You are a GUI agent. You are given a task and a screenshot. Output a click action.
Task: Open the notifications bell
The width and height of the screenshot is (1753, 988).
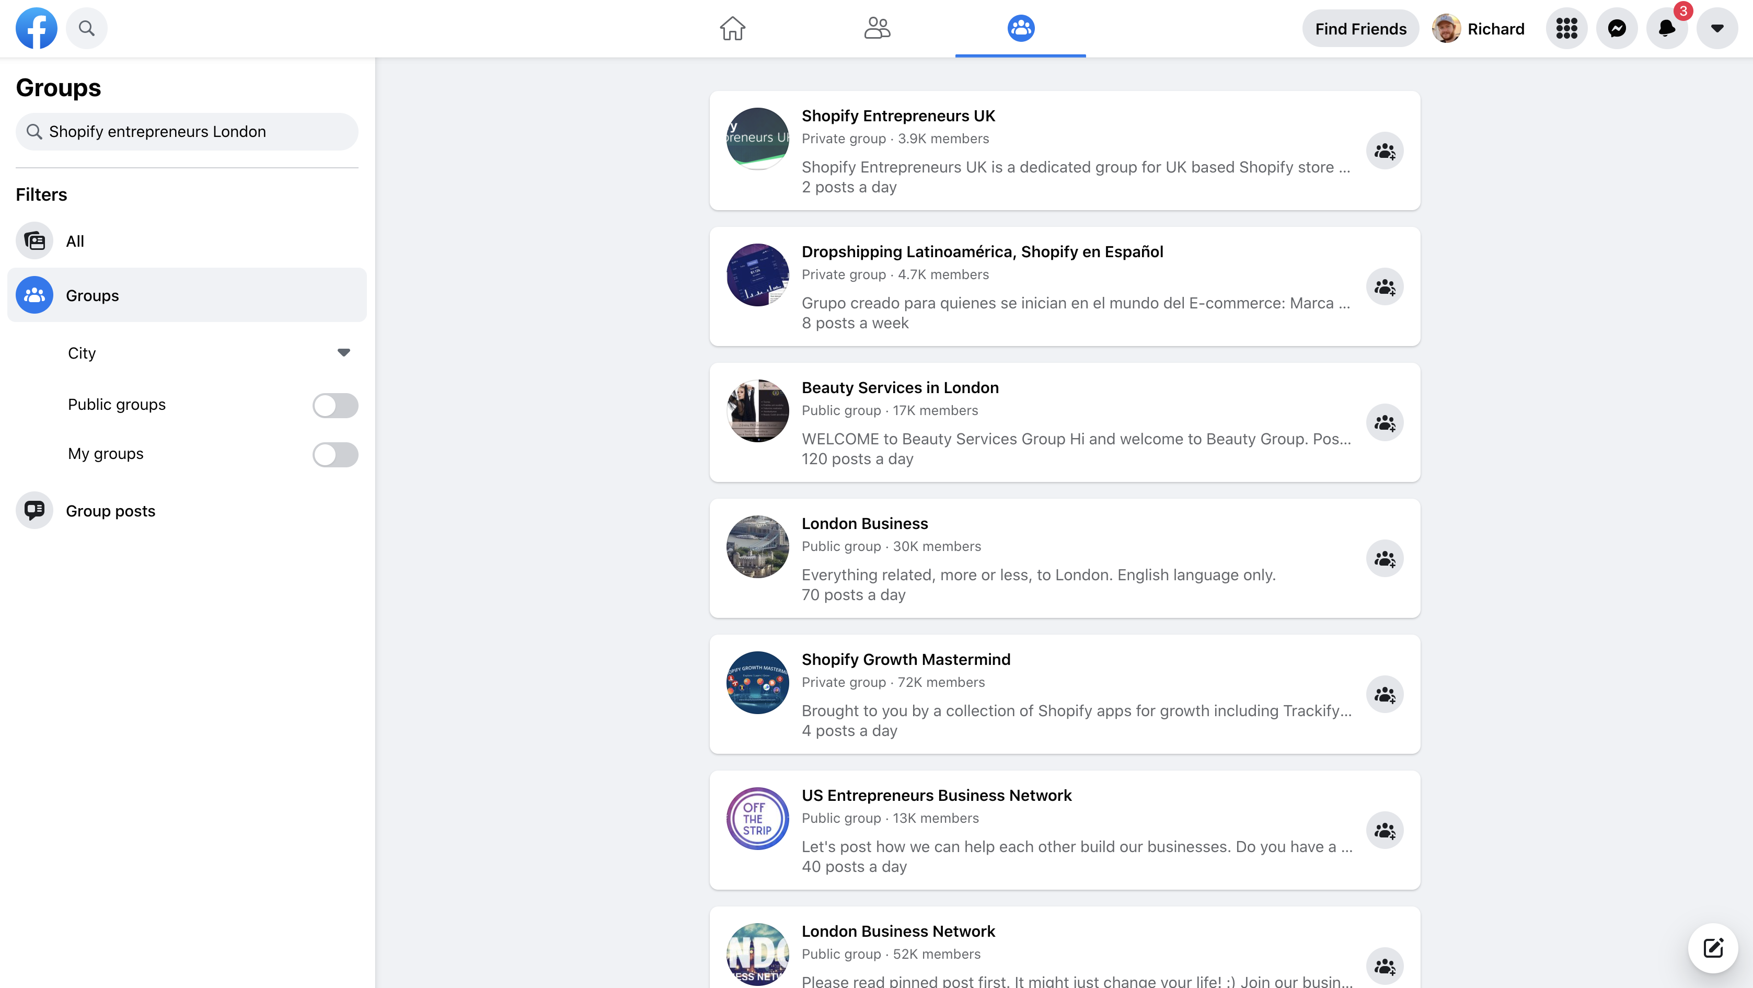coord(1667,29)
